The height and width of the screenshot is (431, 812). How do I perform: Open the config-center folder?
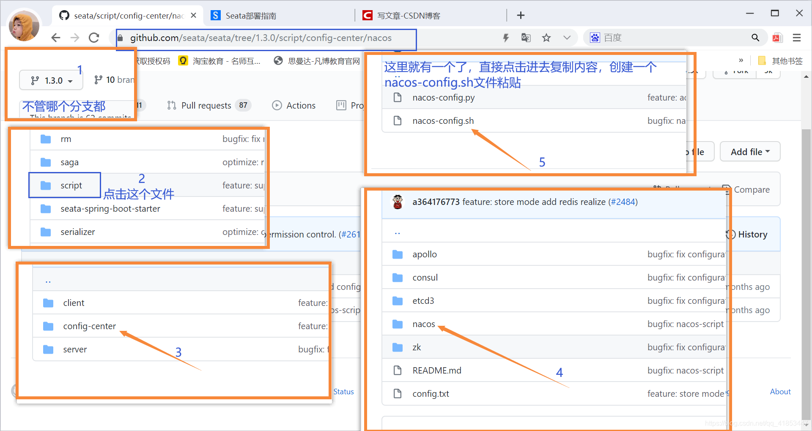pyautogui.click(x=89, y=326)
